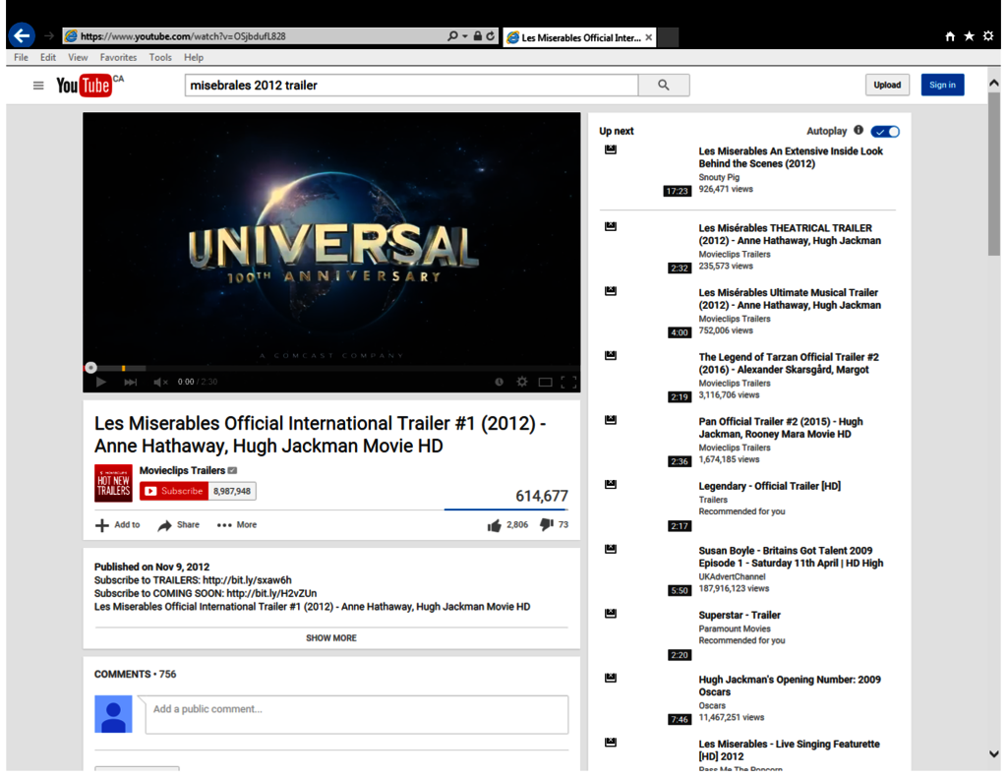Open Movieclips Trailers channel name link
Image resolution: width=1007 pixels, height=777 pixels.
182,470
